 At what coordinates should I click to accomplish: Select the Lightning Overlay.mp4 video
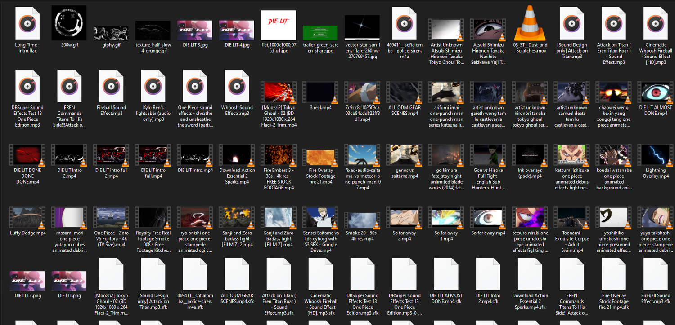[x=656, y=155]
